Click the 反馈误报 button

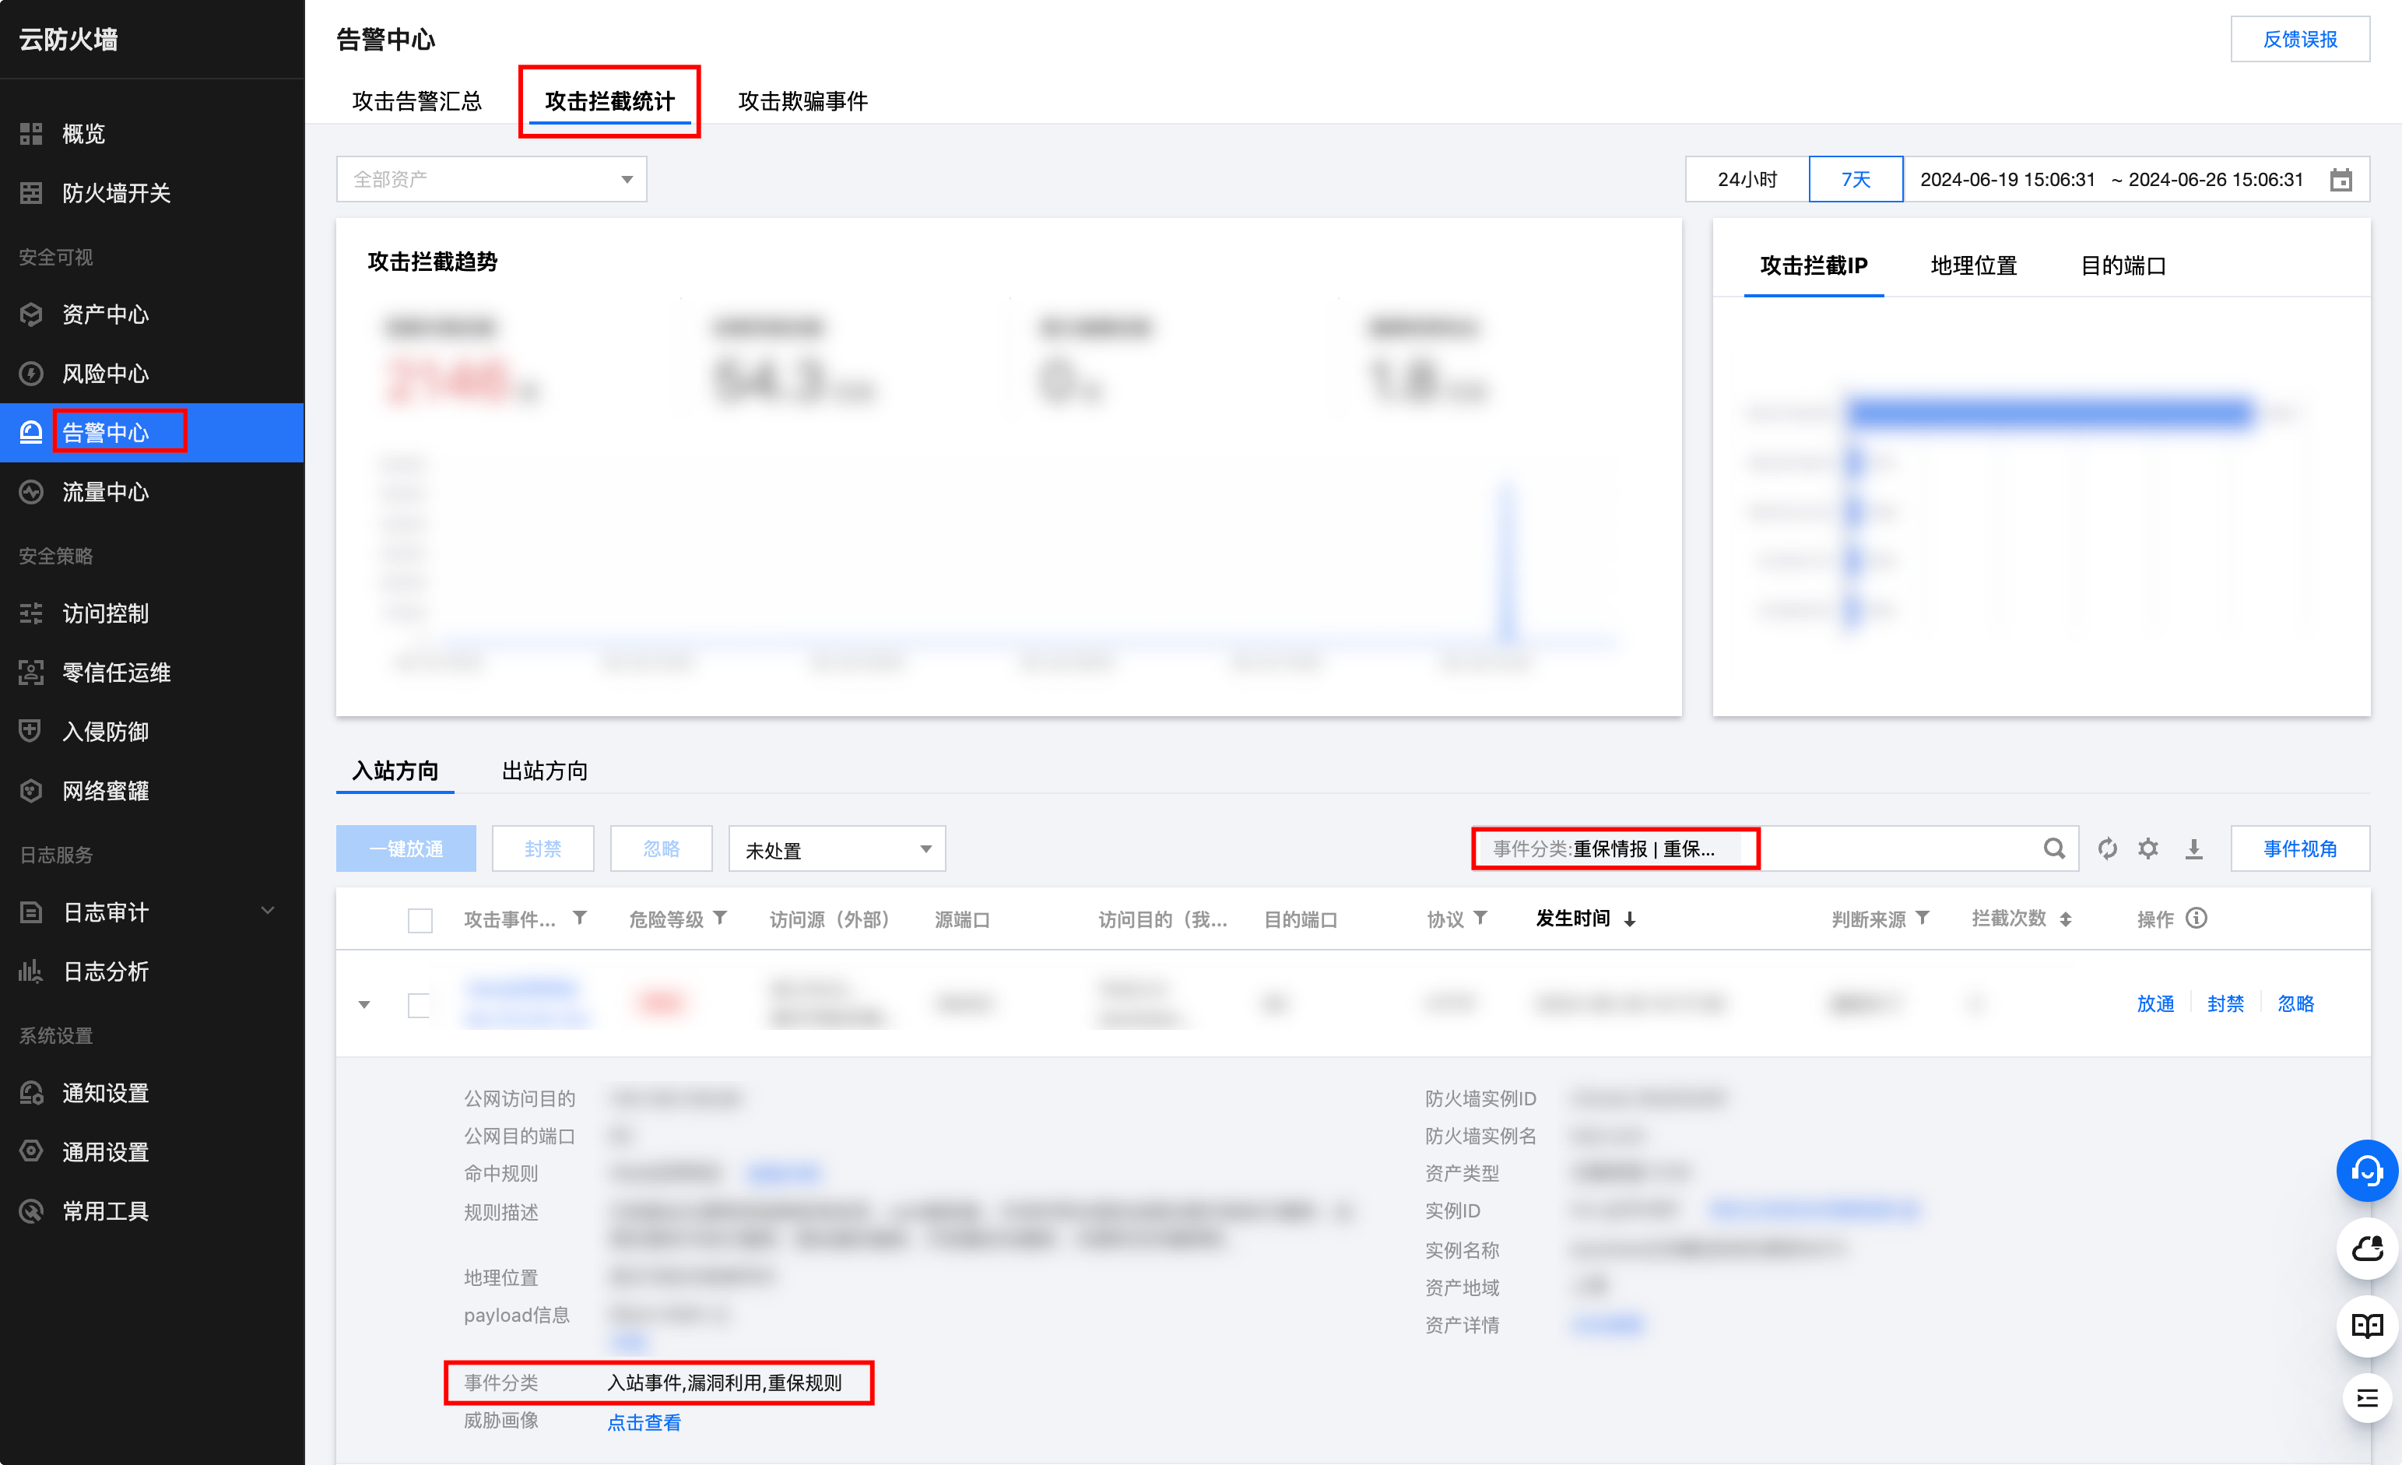click(2299, 39)
